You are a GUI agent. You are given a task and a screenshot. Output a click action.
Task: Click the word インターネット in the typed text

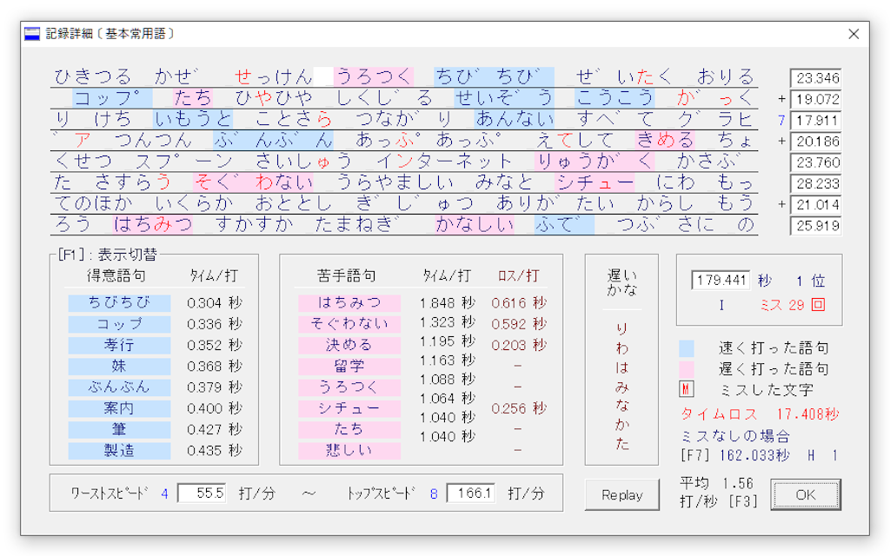click(x=444, y=162)
